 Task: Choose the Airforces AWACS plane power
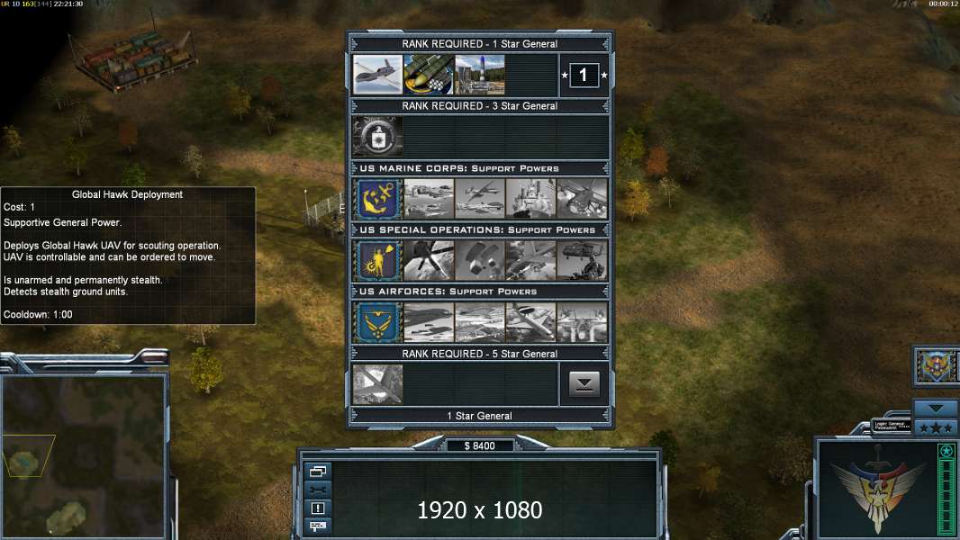point(530,322)
